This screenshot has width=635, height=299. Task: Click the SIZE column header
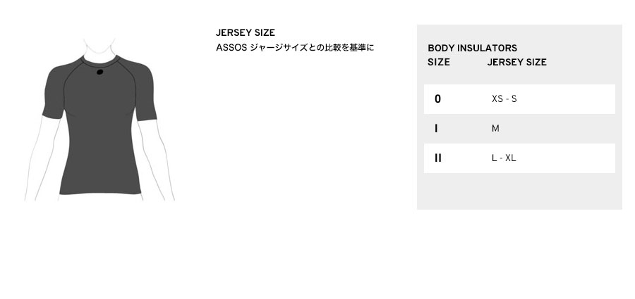click(x=439, y=62)
